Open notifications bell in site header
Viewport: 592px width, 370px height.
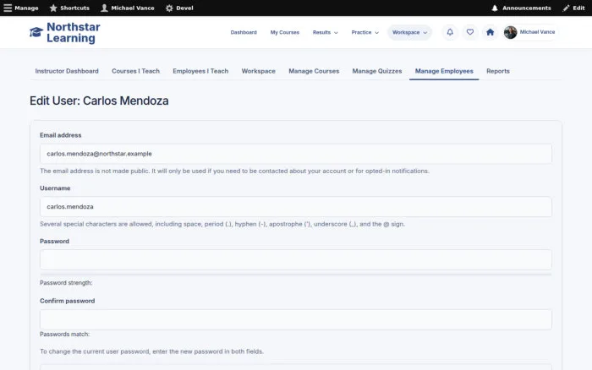(x=450, y=32)
